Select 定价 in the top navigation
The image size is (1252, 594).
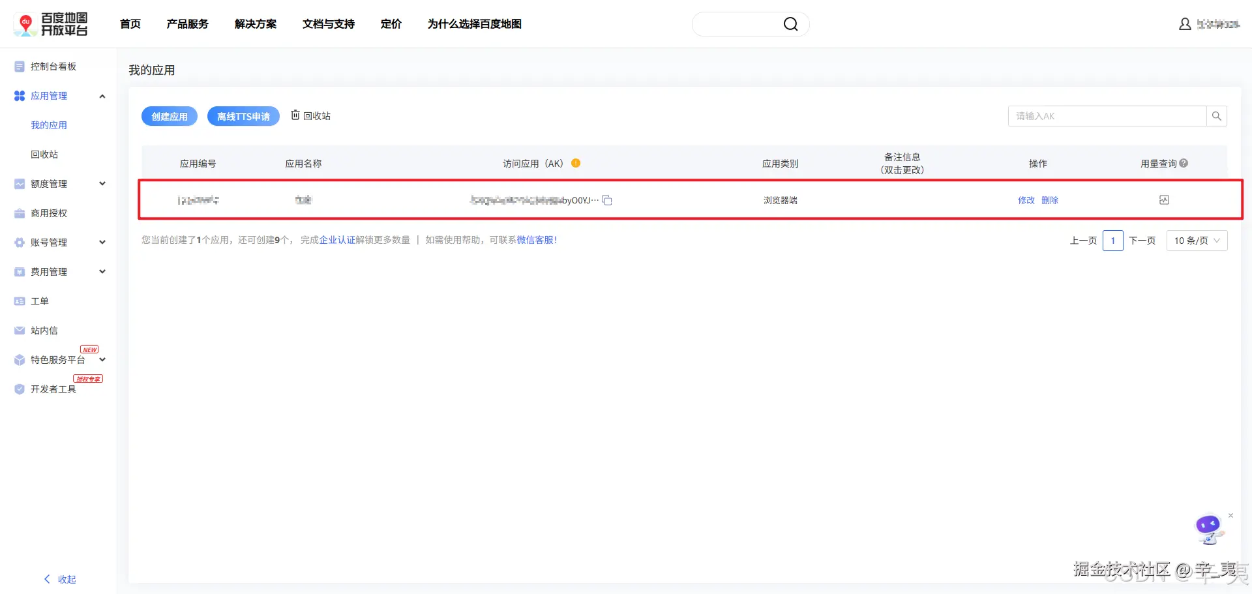[391, 24]
